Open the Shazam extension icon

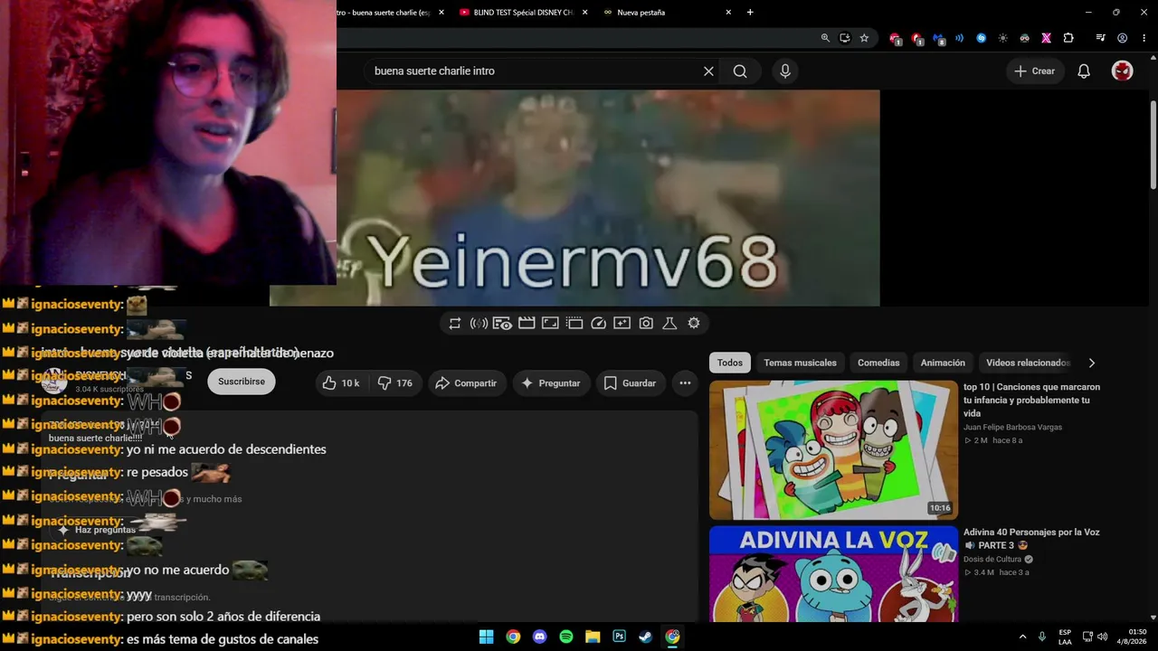point(981,38)
